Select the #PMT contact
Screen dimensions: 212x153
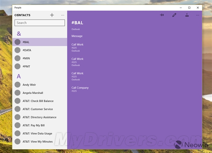27,66
